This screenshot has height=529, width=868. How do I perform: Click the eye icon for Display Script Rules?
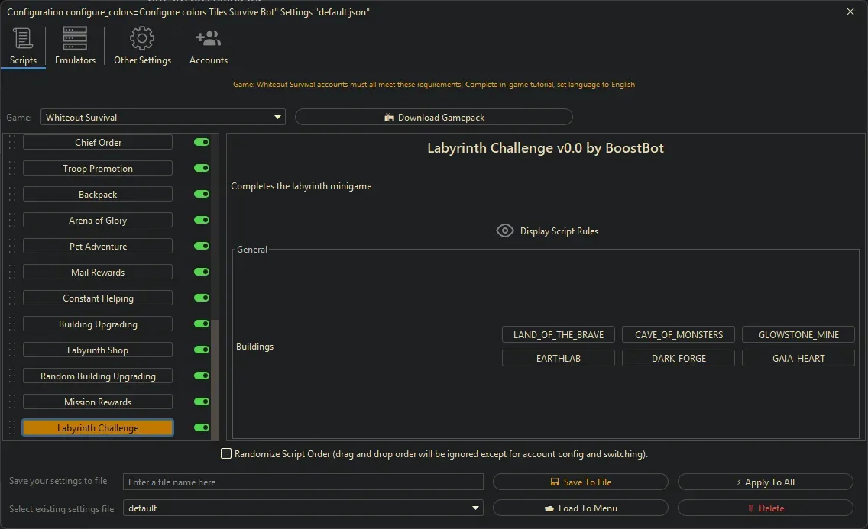click(504, 231)
